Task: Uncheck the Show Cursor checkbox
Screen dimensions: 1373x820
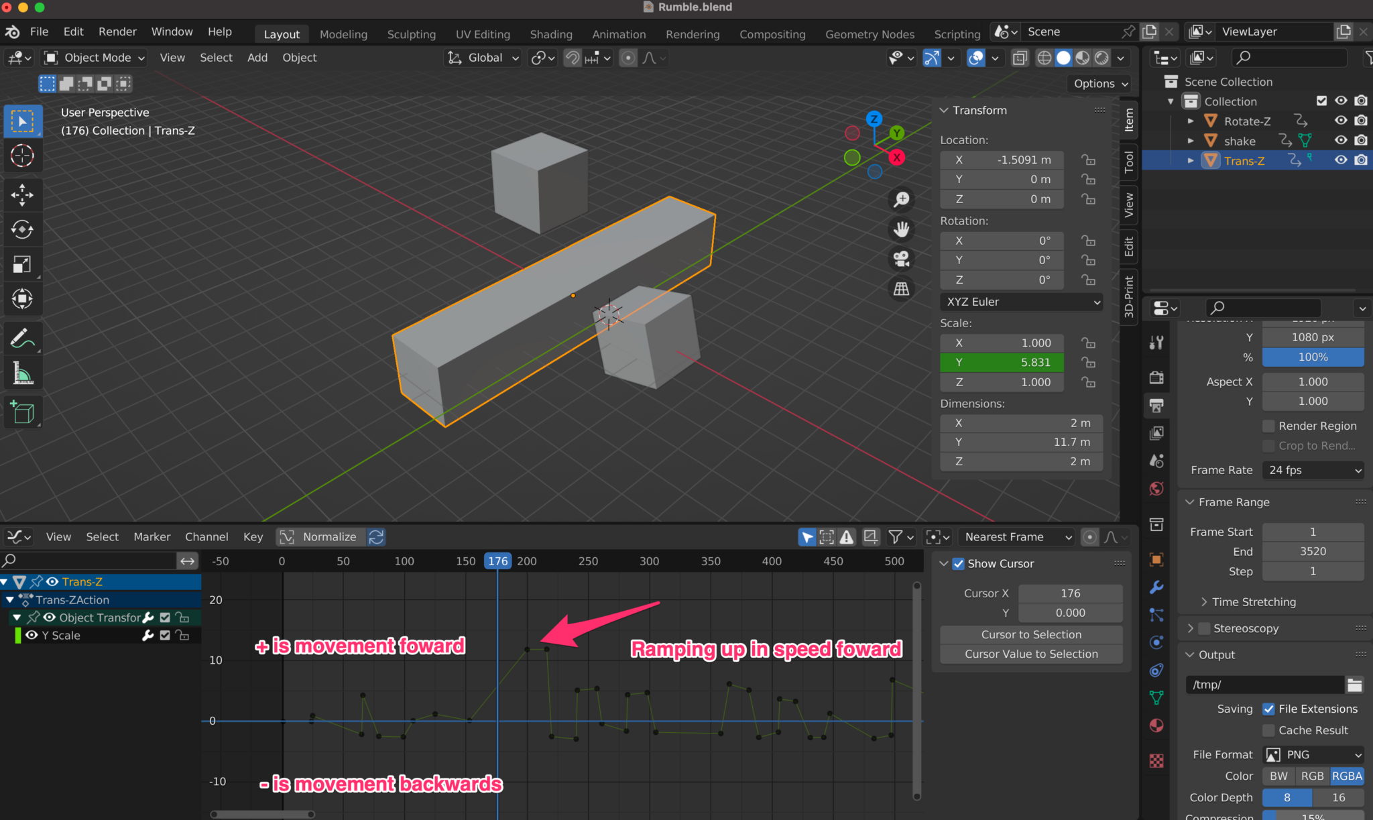Action: click(x=959, y=564)
